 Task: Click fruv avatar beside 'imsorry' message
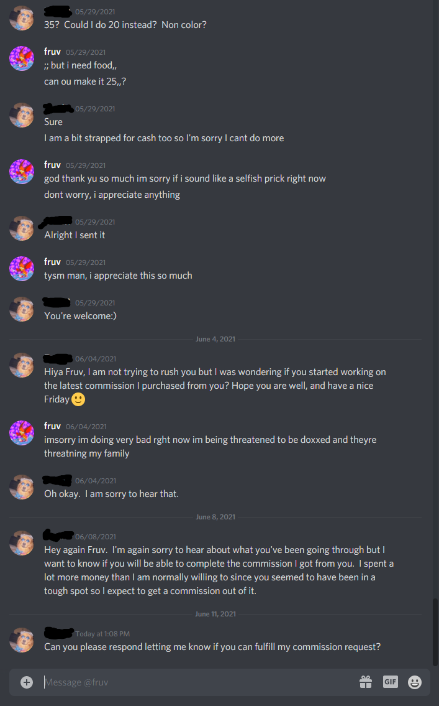click(x=22, y=433)
